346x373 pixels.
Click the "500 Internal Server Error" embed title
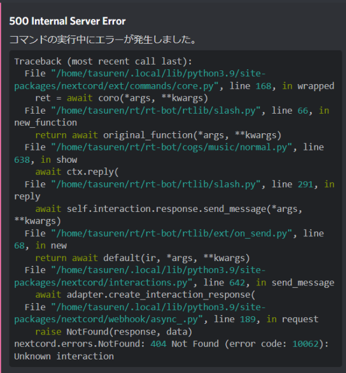click(x=67, y=21)
